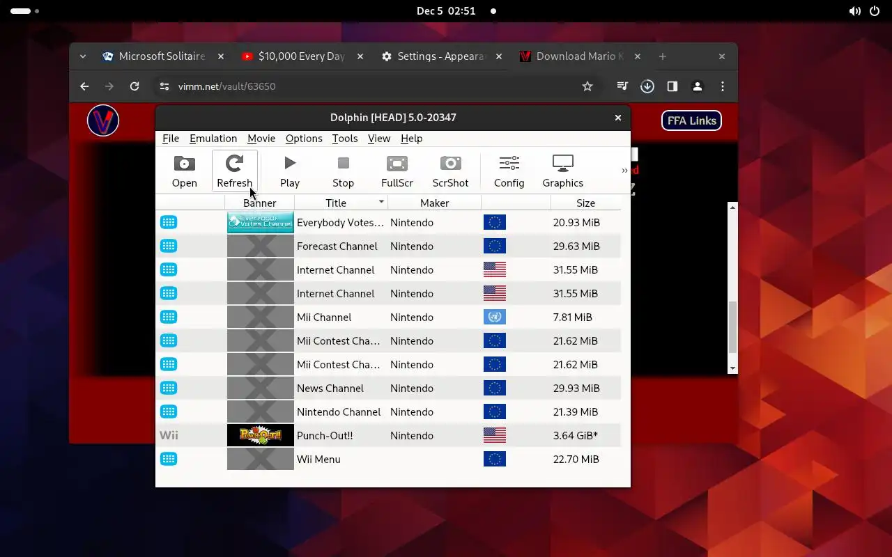This screenshot has height=557, width=892.
Task: Select the Wii Menu title
Action: pos(318,459)
